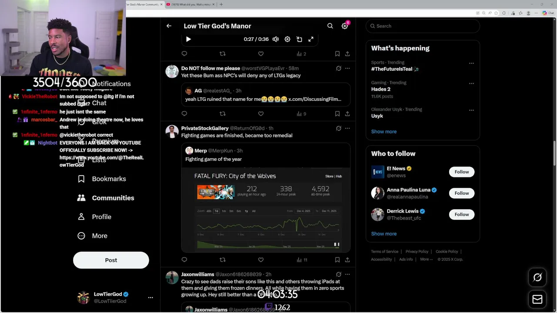Open More in the sidebar
Screen dimensions: 557x313
coord(92,236)
